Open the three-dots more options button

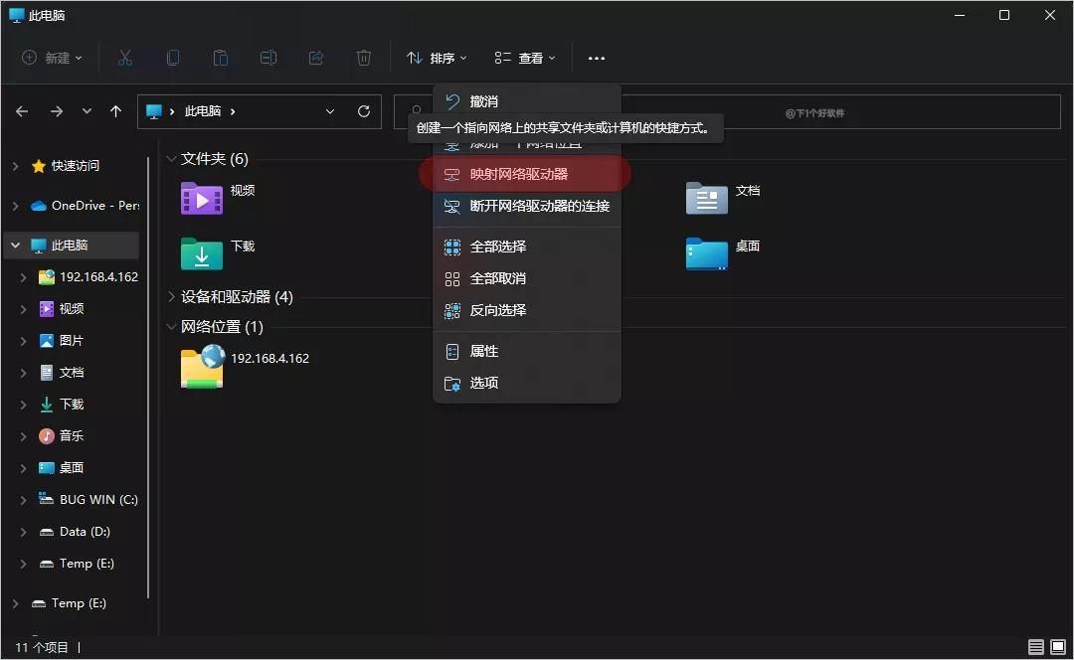click(x=596, y=59)
